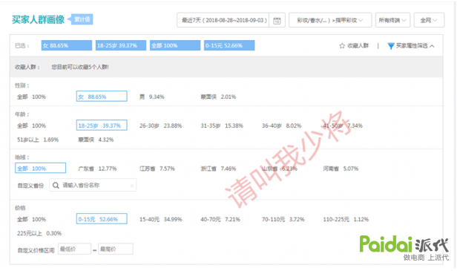Select the 浙江省 7.46% region option
The width and height of the screenshot is (457, 271).
218,169
